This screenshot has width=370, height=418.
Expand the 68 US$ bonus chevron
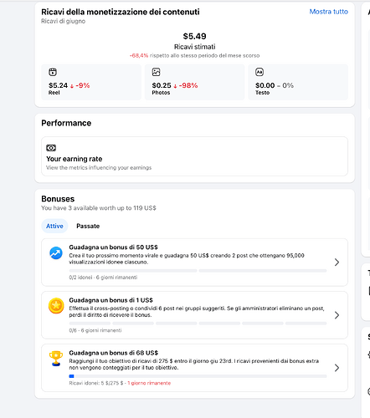tap(337, 368)
